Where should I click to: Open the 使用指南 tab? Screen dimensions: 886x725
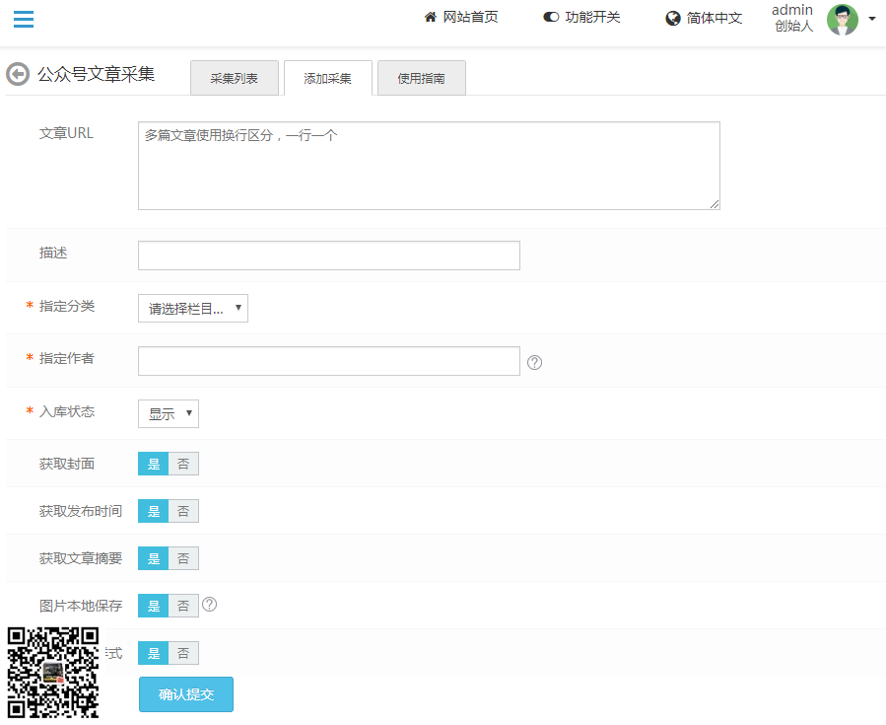coord(421,77)
